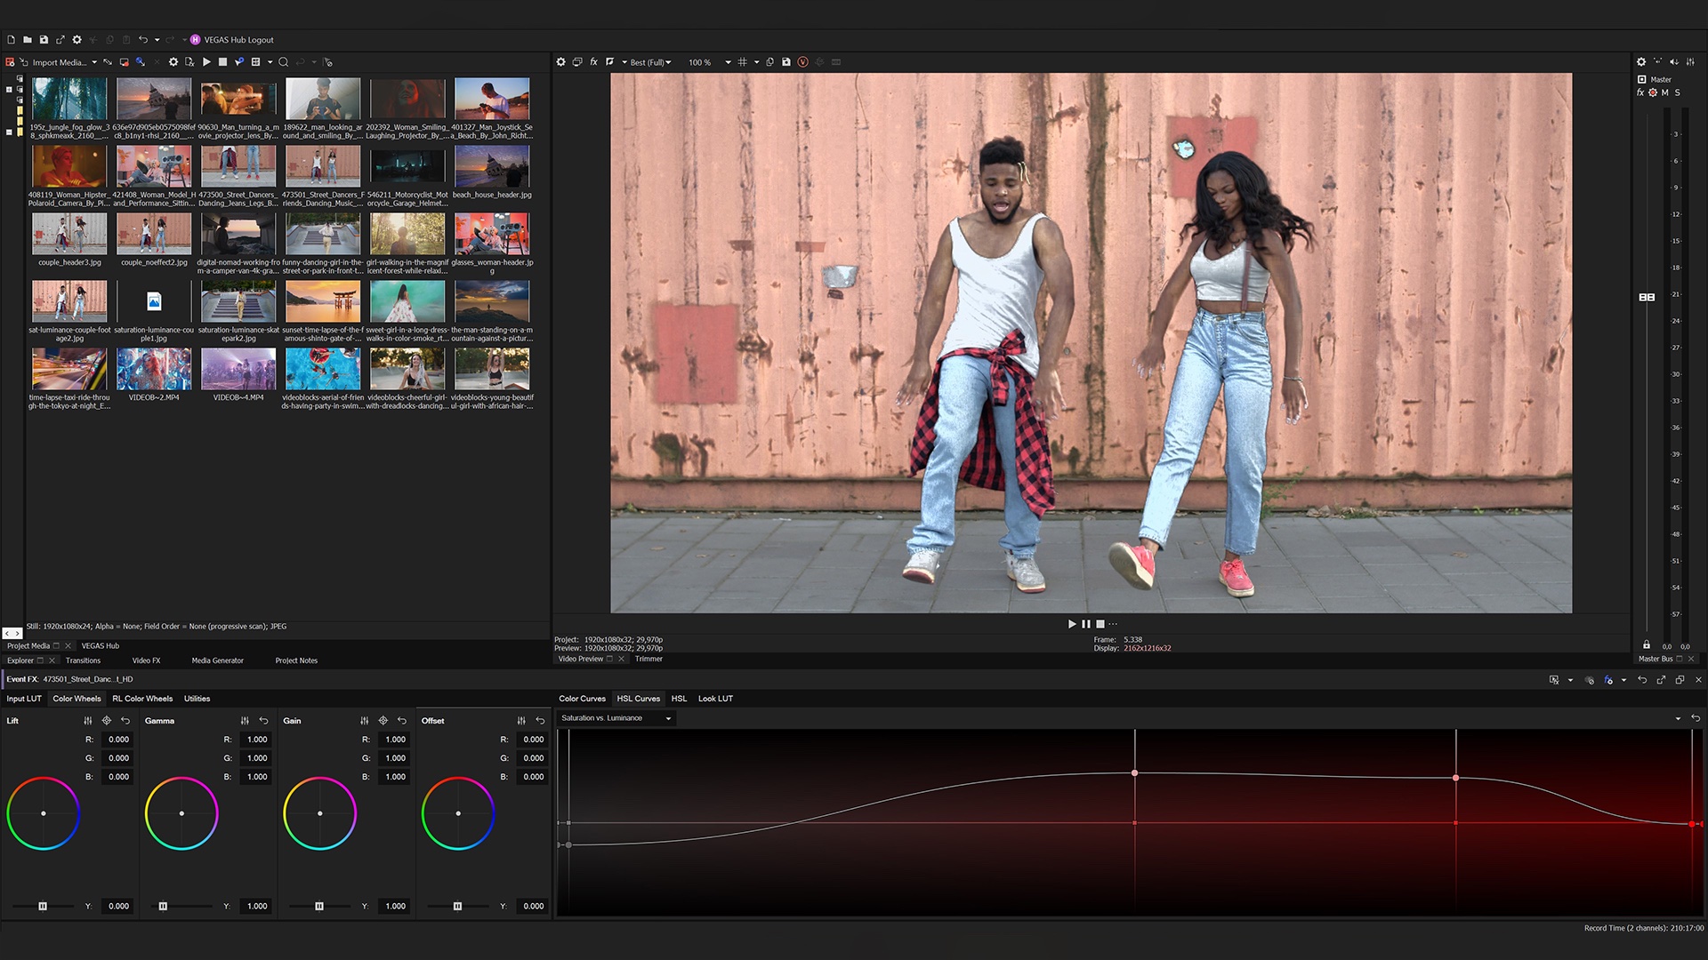Mute the Master bus with M button
The height and width of the screenshot is (960, 1708).
point(1665,92)
